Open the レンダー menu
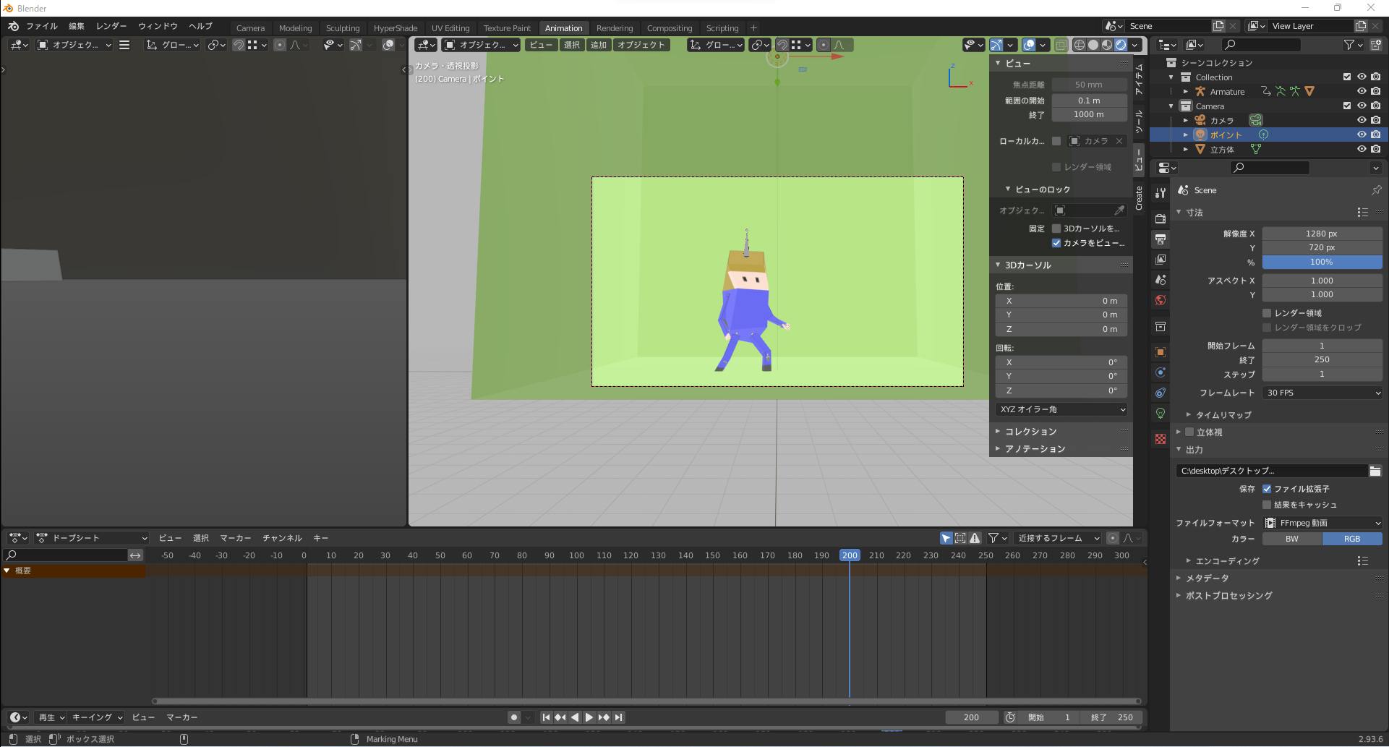Image resolution: width=1389 pixels, height=747 pixels. tap(111, 26)
